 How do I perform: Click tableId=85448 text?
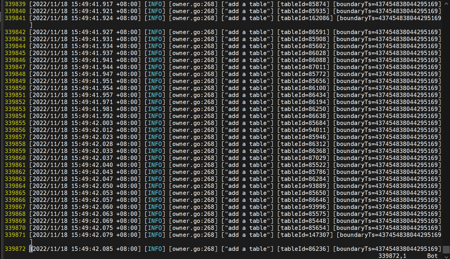[x=304, y=221]
